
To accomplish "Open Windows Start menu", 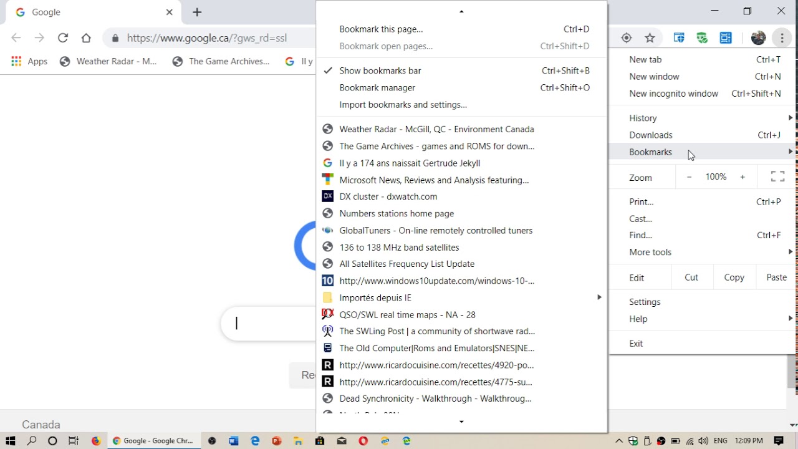I will tap(10, 441).
